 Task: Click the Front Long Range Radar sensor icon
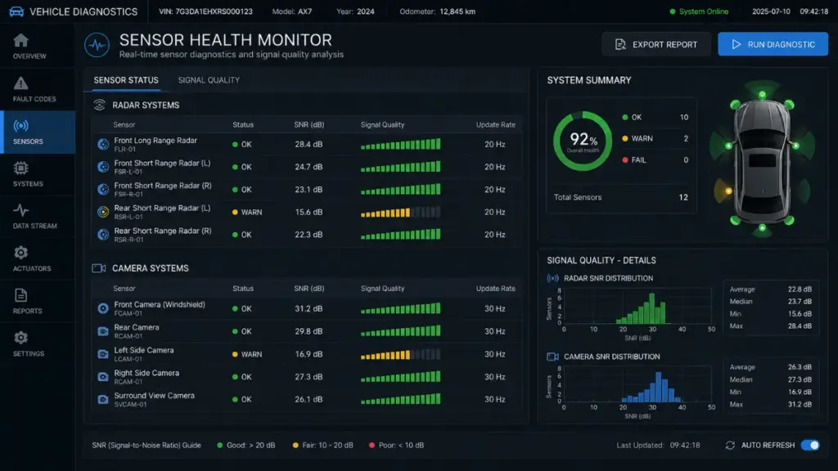(103, 144)
